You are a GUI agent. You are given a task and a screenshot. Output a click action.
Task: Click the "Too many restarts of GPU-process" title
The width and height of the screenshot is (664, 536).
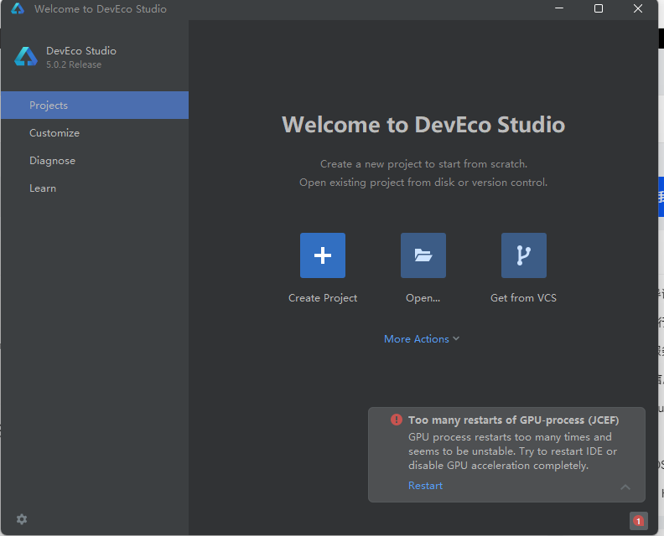point(513,420)
